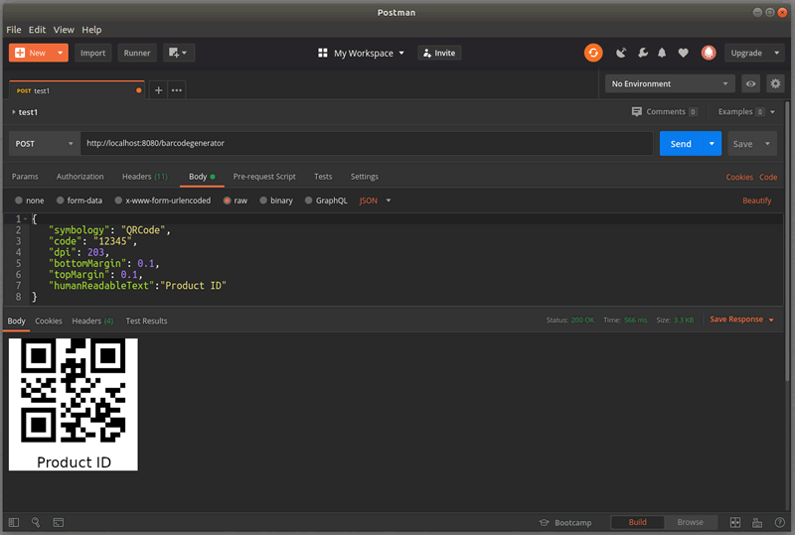Screen dimensions: 795x535
Task: Open the help question mark icon
Action: [779, 522]
